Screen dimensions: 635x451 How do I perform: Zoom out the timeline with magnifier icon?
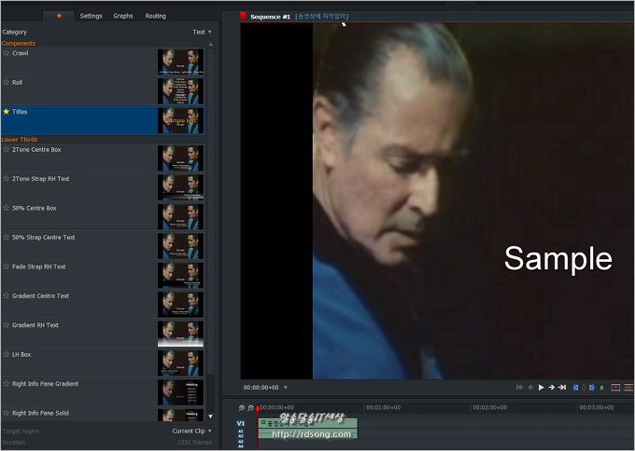tap(250, 408)
